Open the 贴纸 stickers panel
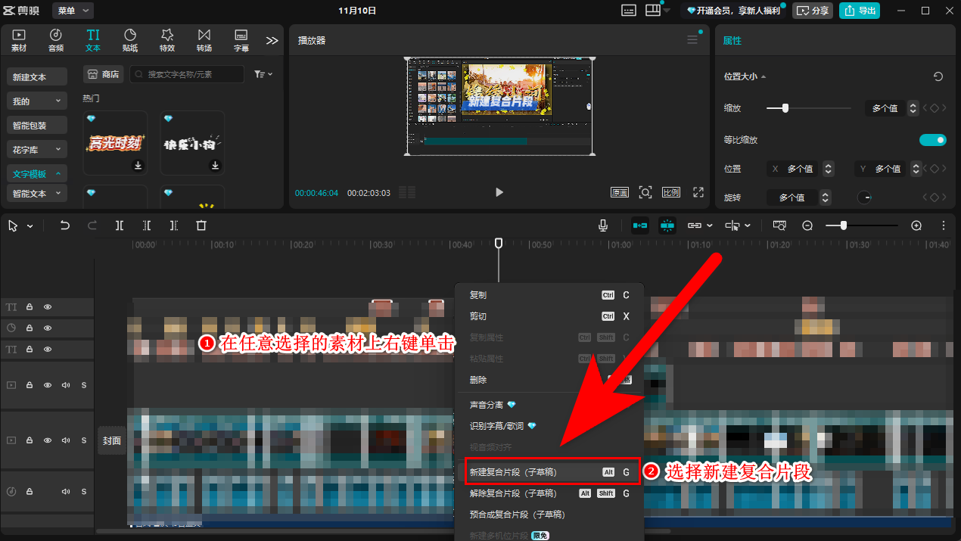Viewport: 961px width, 541px height. pyautogui.click(x=130, y=40)
